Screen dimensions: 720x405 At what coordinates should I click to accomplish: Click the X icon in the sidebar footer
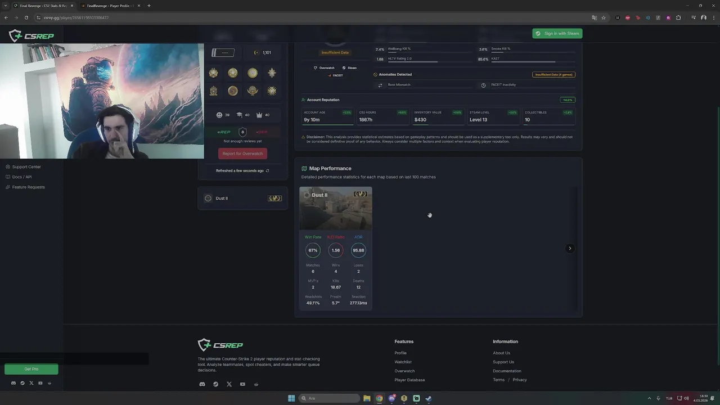click(x=31, y=383)
